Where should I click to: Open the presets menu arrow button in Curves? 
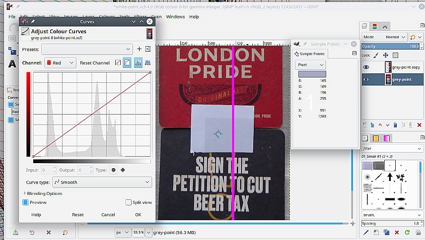148,49
